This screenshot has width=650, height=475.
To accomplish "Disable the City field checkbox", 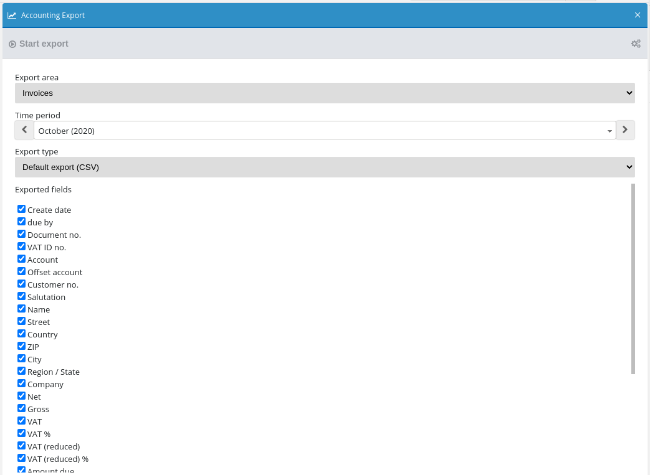I will (x=22, y=358).
